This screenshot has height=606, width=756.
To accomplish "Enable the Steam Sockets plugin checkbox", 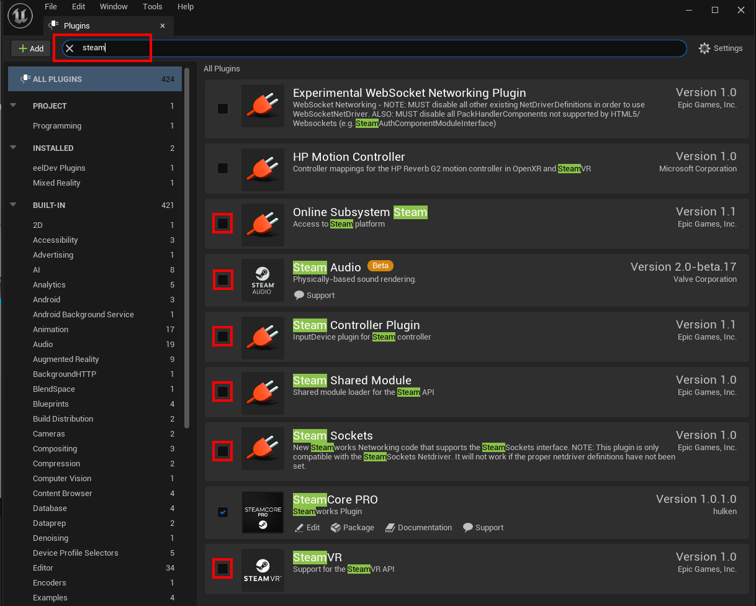I will coord(222,451).
